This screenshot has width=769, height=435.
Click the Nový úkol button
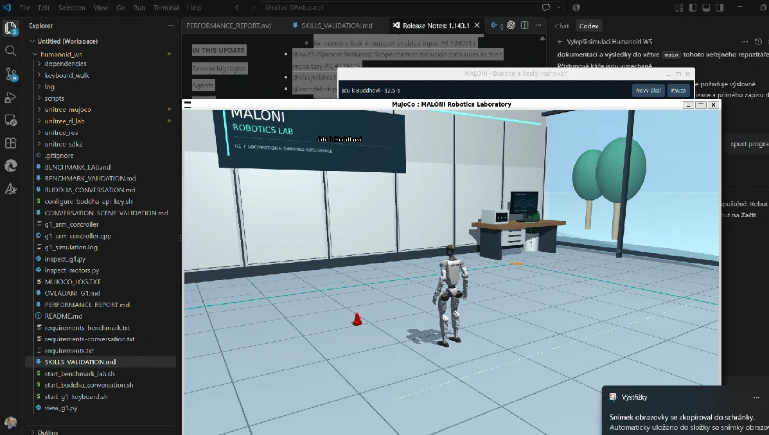648,90
